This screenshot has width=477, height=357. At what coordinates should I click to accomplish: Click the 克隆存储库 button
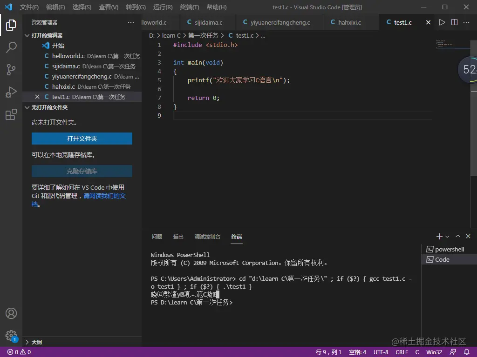click(82, 171)
